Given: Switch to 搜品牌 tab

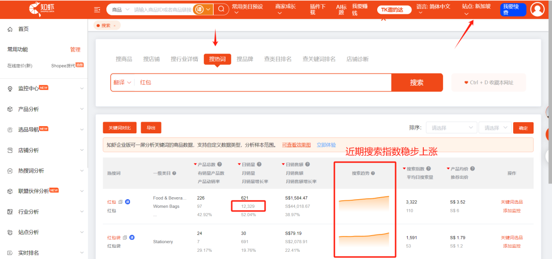Looking at the screenshot, I should point(245,59).
